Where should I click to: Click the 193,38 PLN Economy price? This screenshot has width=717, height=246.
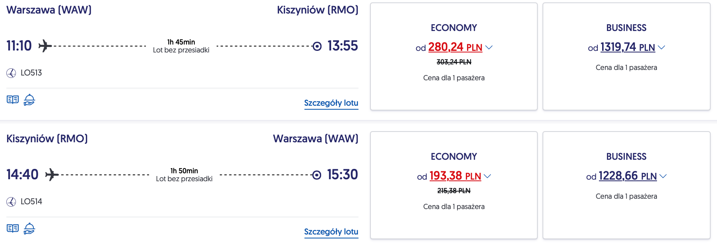coord(455,176)
